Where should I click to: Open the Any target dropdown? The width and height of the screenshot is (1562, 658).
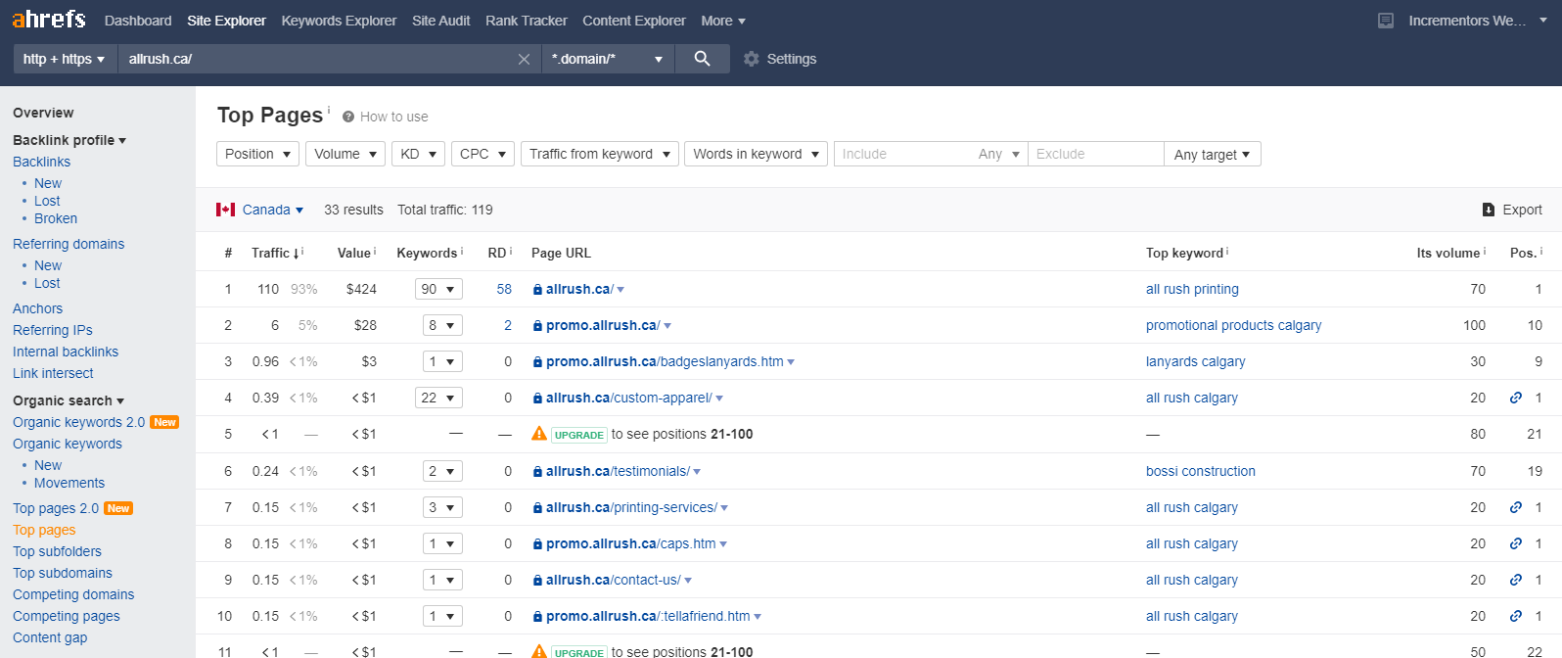(1212, 154)
